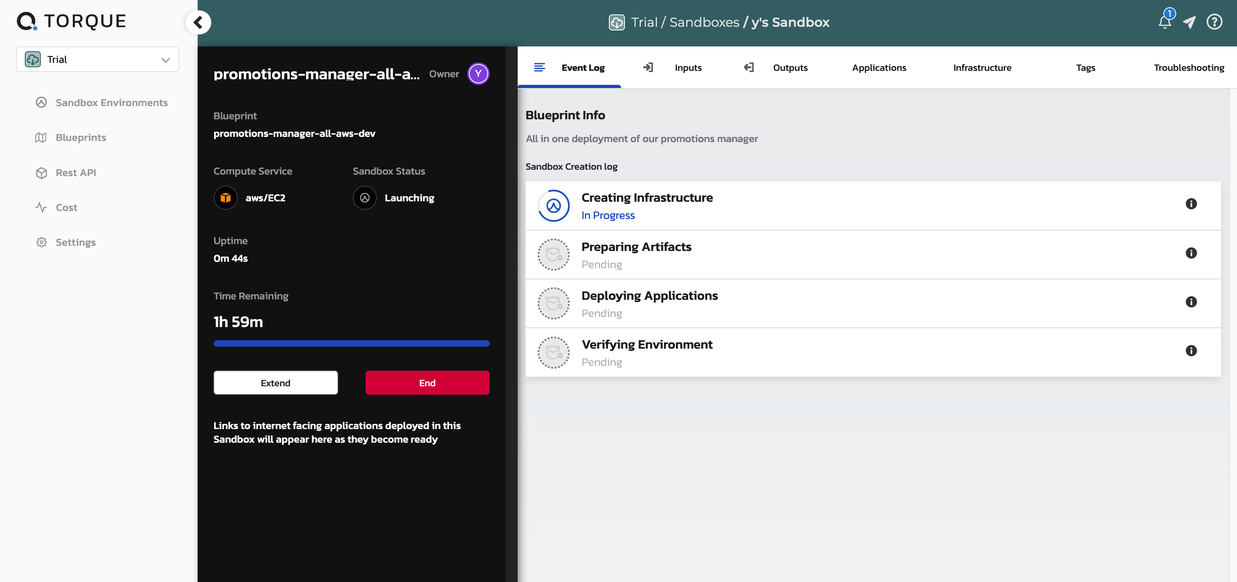
Task: Click the cloud icon in the breadcrumb
Action: point(616,22)
